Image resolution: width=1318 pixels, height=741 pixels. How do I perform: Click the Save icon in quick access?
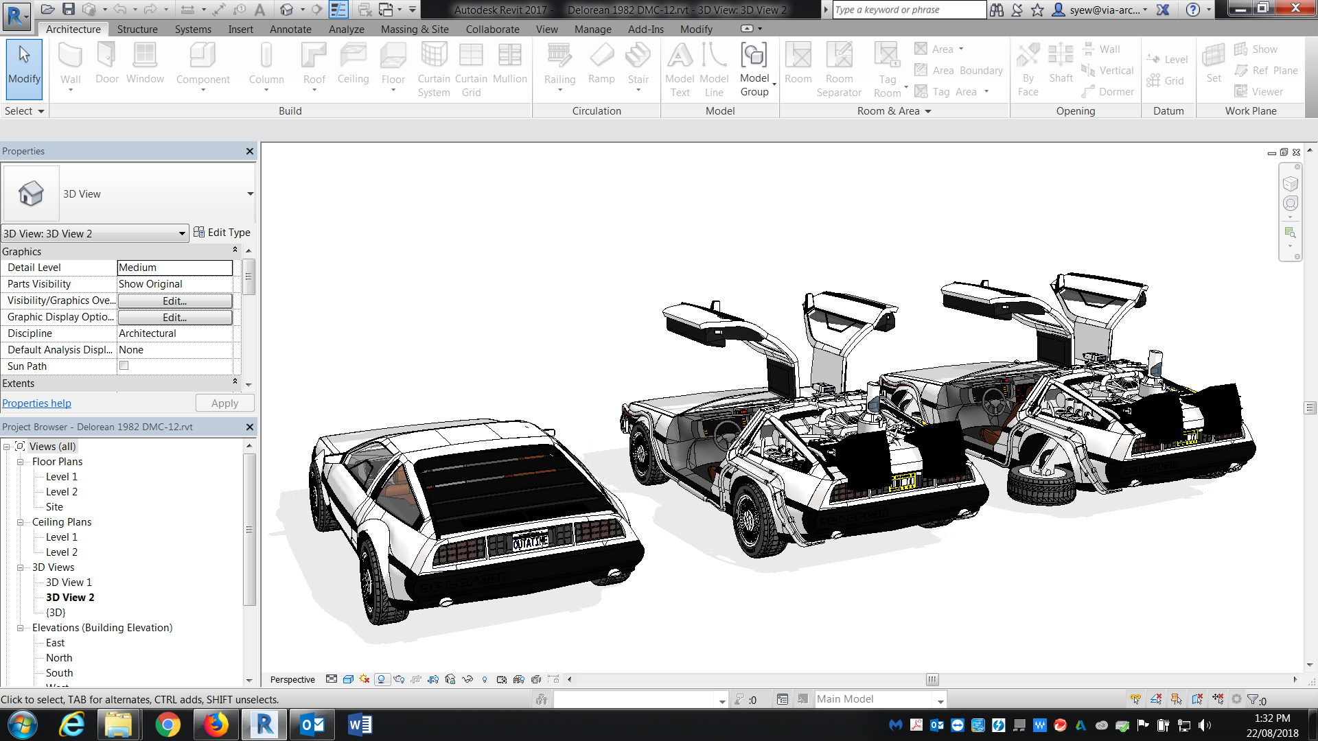69,10
